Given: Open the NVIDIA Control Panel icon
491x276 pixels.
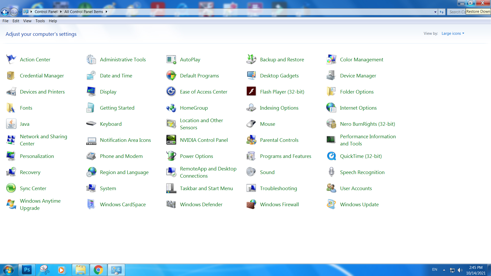Looking at the screenshot, I should 171,140.
